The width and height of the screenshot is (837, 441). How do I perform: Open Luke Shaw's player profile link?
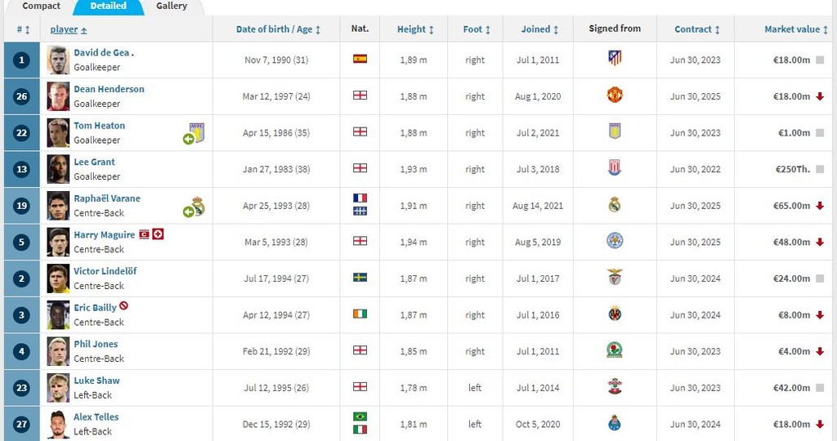click(96, 381)
